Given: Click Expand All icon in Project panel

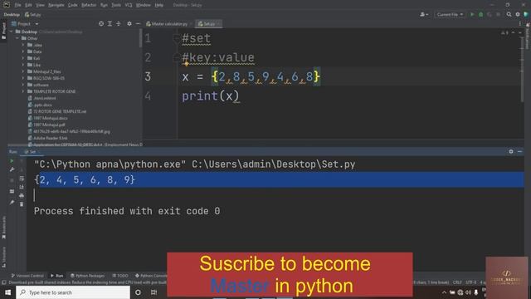Looking at the screenshot, I should [x=110, y=24].
